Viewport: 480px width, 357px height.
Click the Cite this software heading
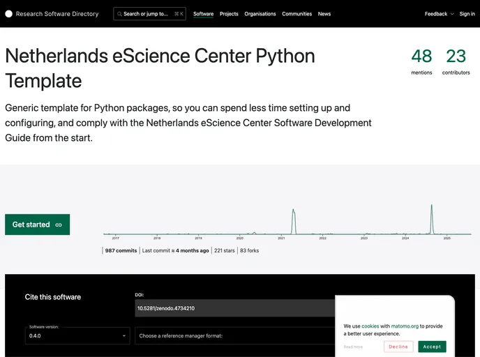tap(53, 297)
